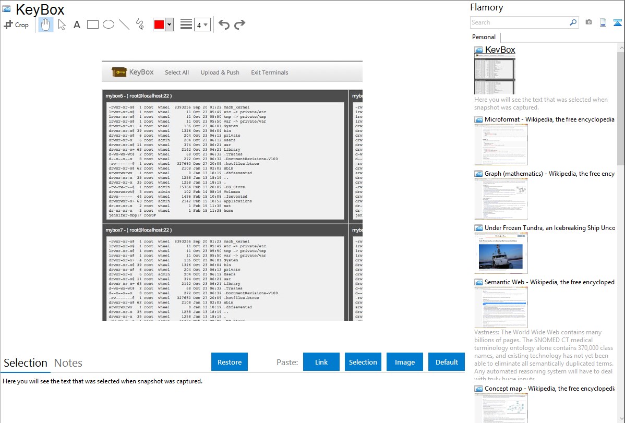This screenshot has height=423, width=625.
Task: Open Semantic Web Wikipedia snapshot
Action: (549, 282)
